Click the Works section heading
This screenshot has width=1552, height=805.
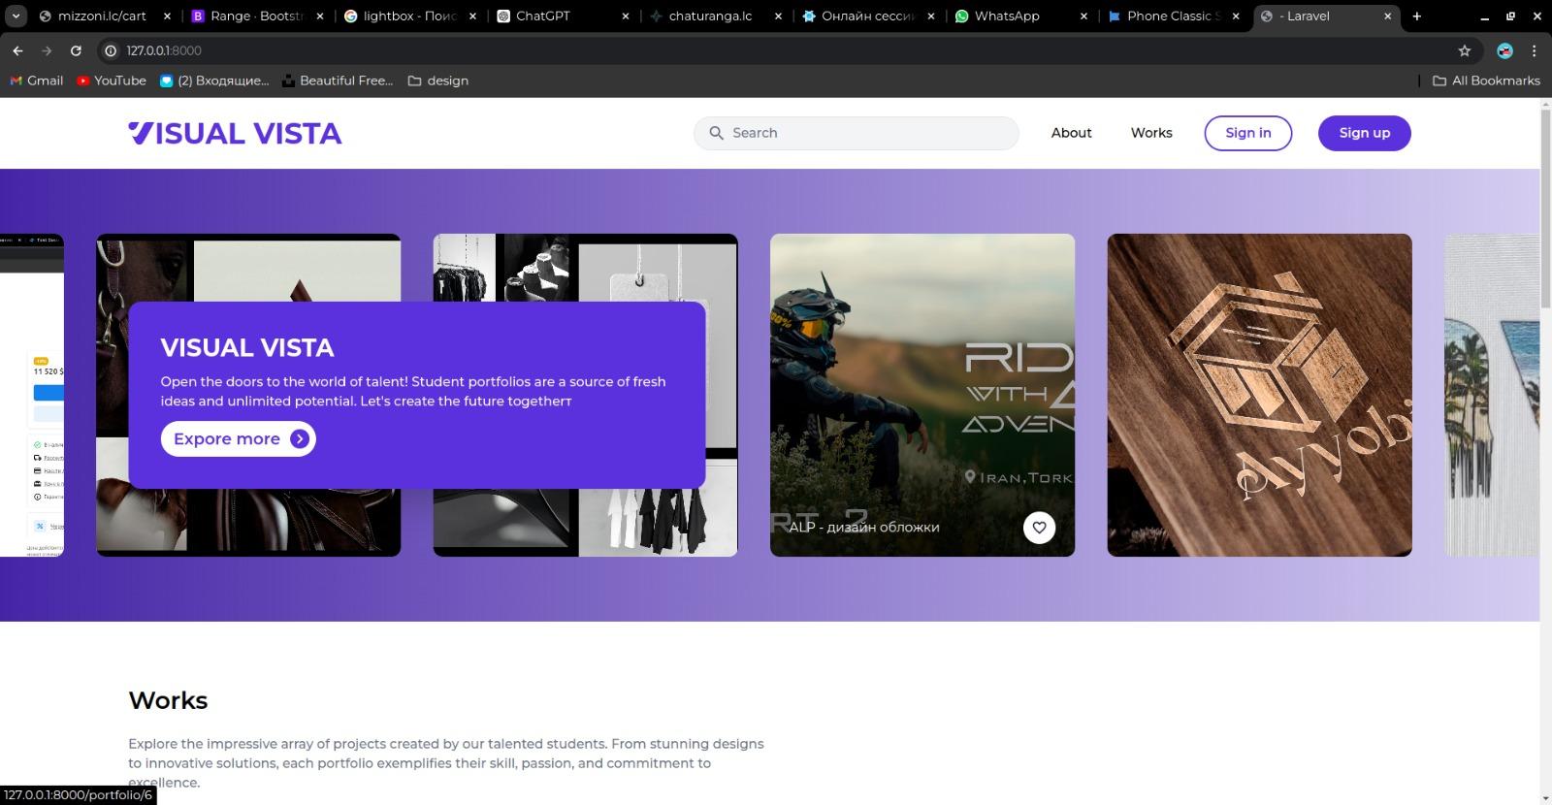click(168, 700)
